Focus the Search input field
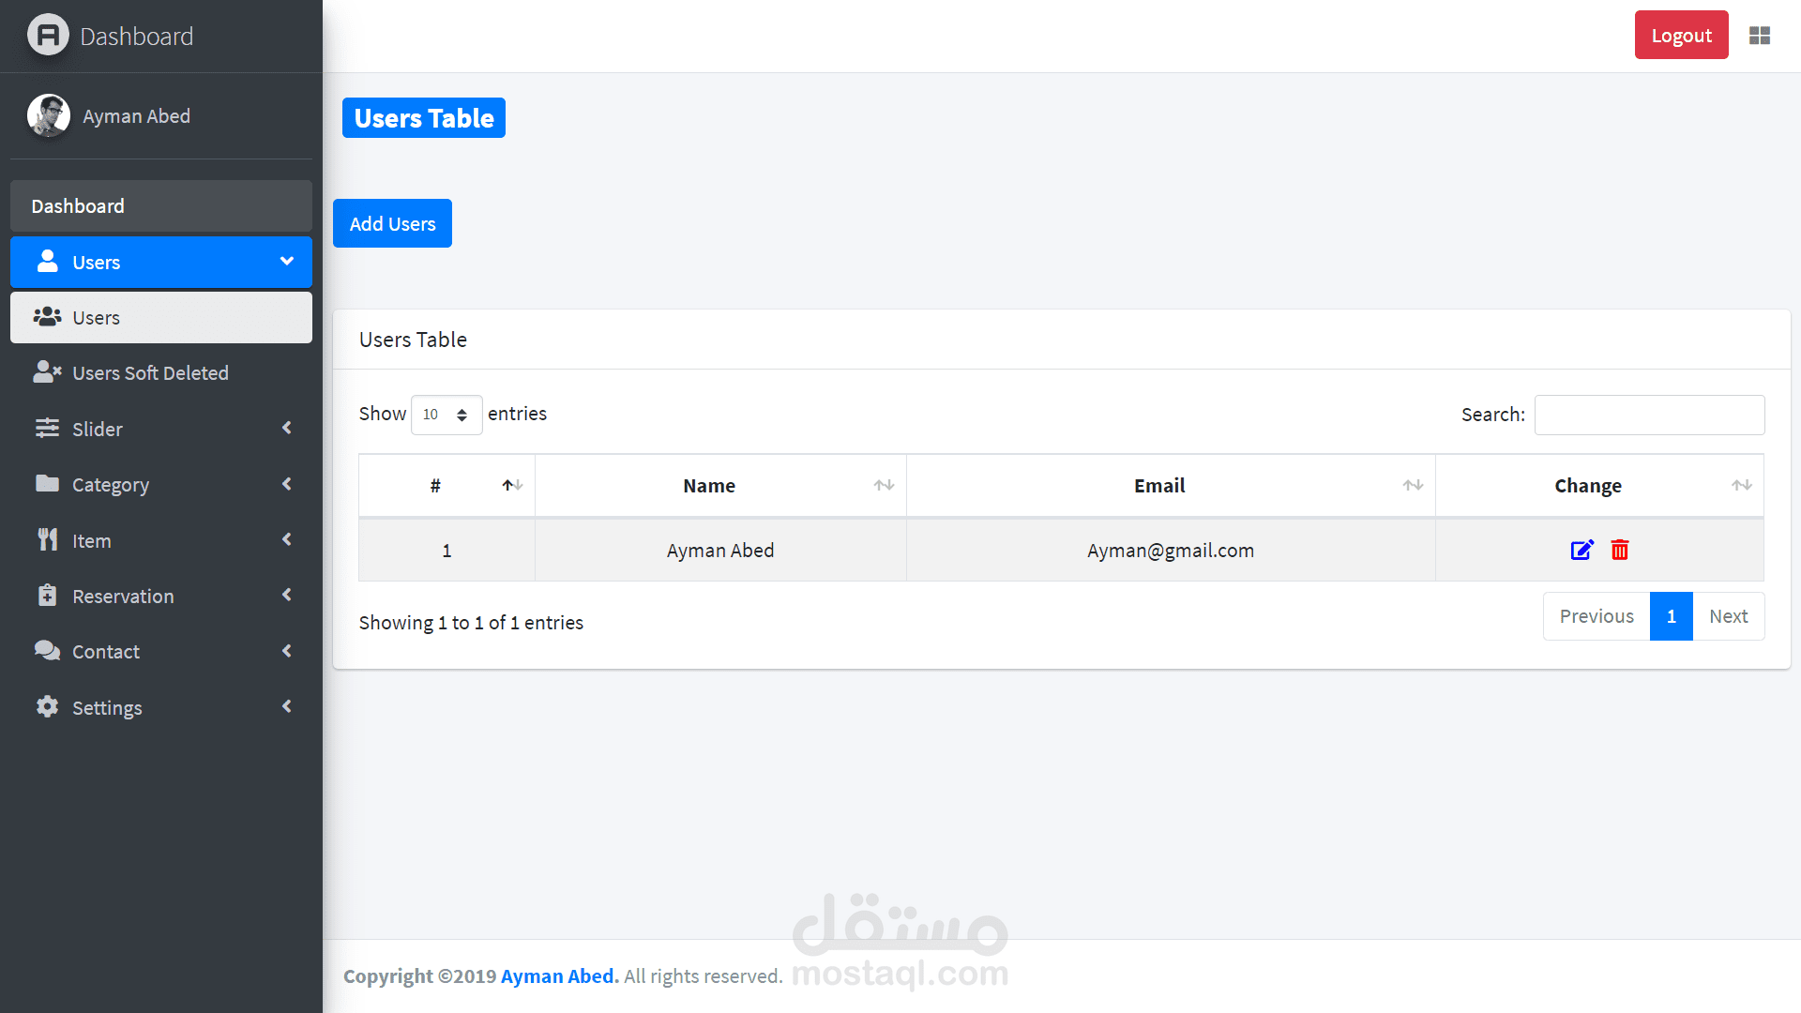Screen dimensions: 1801x1013 click(1649, 415)
